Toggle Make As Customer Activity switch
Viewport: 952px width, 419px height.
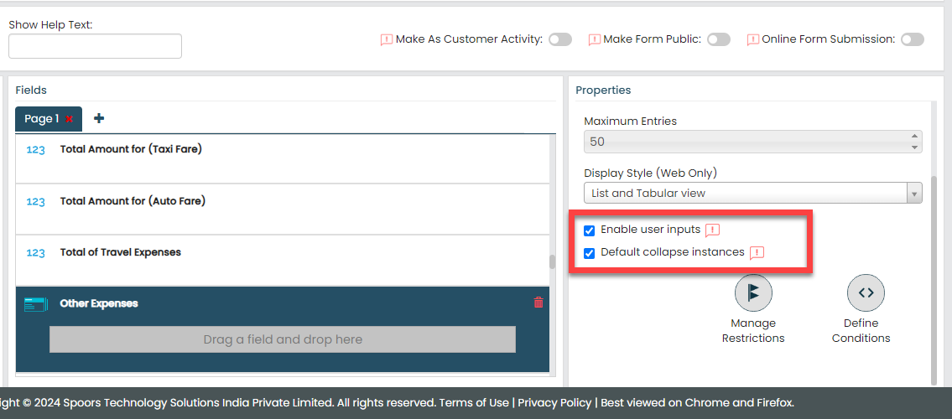(560, 39)
